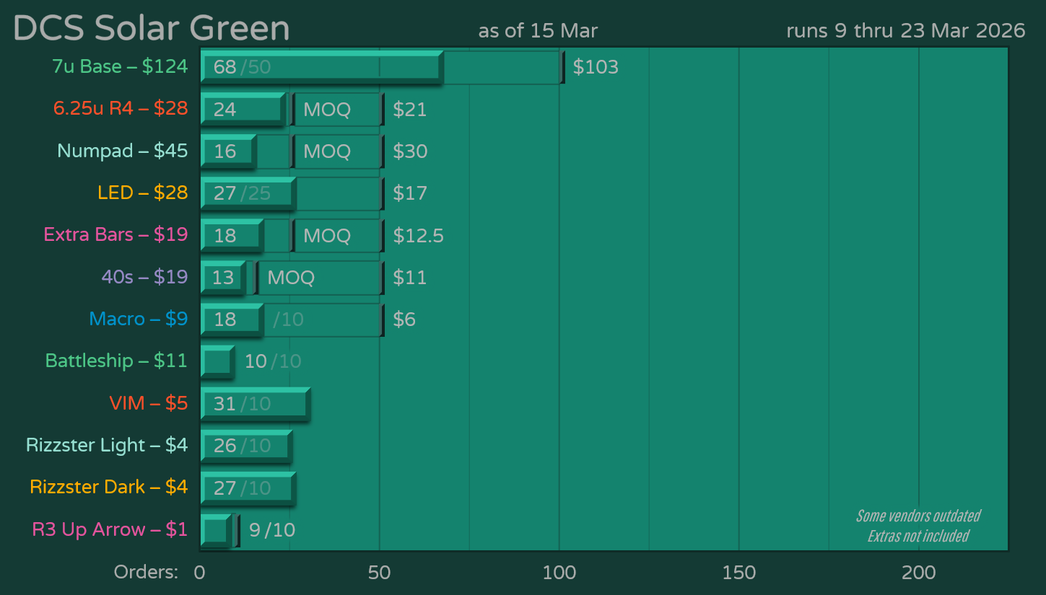
Task: Click the 'Battleship – $11' label
Action: [x=116, y=361]
